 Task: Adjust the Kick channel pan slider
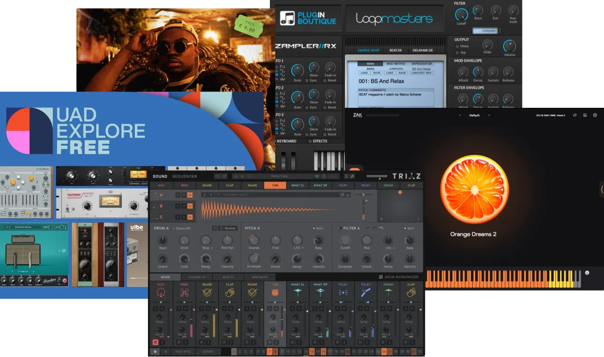click(x=161, y=302)
